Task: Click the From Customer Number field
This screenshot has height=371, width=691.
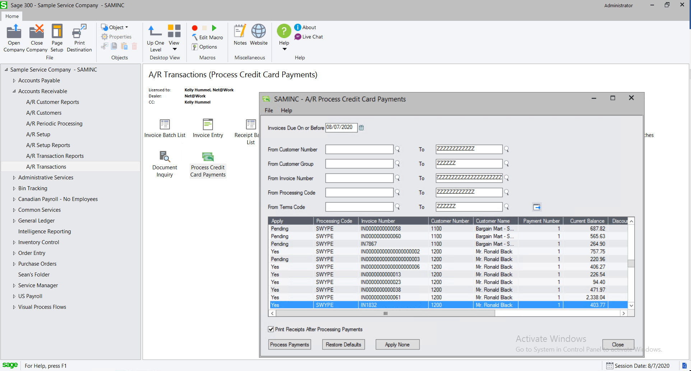Action: [x=359, y=149]
